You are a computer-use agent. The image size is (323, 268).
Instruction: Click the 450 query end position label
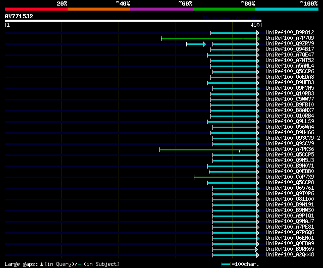(x=255, y=25)
